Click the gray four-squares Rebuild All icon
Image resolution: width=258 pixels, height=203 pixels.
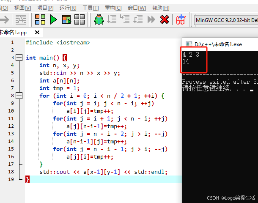click(80, 19)
